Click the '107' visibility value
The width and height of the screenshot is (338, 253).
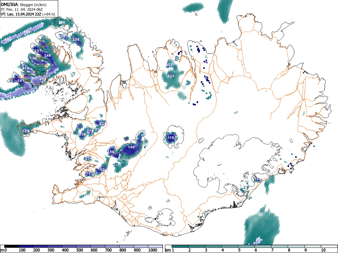(x=38, y=51)
